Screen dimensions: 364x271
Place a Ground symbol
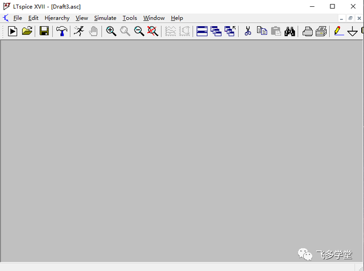353,31
